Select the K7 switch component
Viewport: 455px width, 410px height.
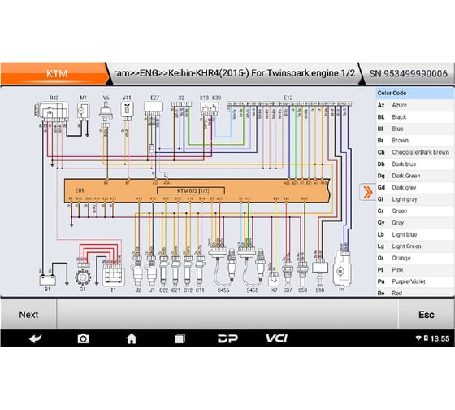[274, 278]
